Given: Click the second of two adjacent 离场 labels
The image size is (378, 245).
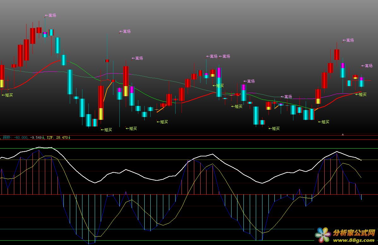Looking at the screenshot, I should tap(225, 56).
